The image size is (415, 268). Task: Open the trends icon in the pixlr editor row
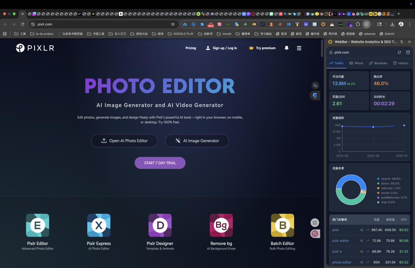[368, 241]
